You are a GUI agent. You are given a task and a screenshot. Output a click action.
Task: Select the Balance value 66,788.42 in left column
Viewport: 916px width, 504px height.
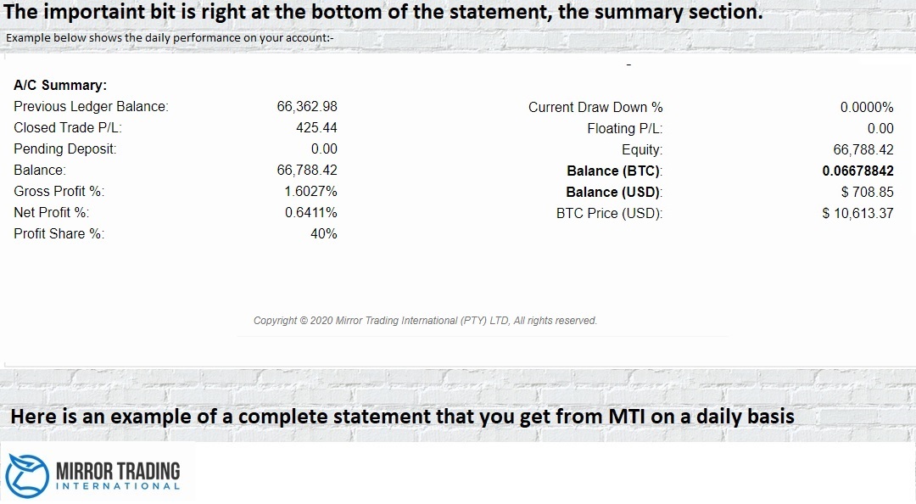click(x=307, y=171)
